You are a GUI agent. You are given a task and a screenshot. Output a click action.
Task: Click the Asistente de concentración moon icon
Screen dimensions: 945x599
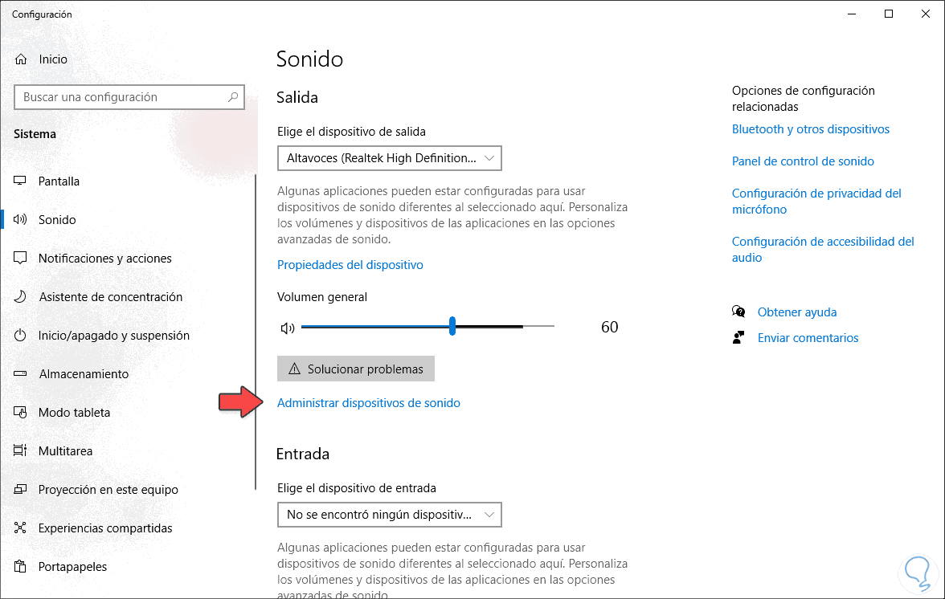(21, 297)
